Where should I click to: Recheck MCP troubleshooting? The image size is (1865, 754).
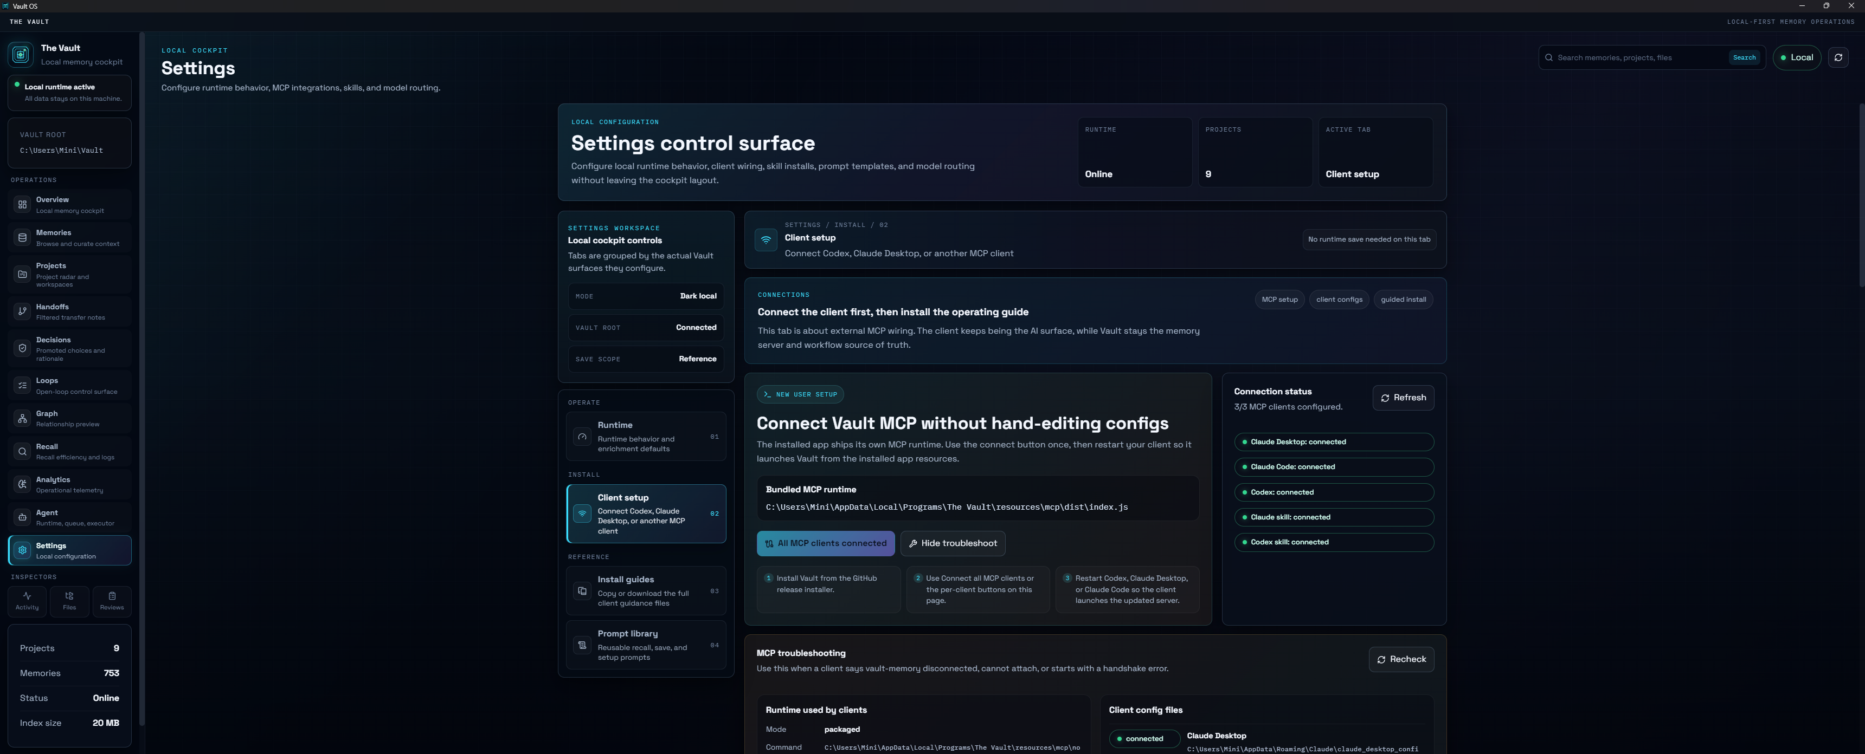click(x=1401, y=659)
